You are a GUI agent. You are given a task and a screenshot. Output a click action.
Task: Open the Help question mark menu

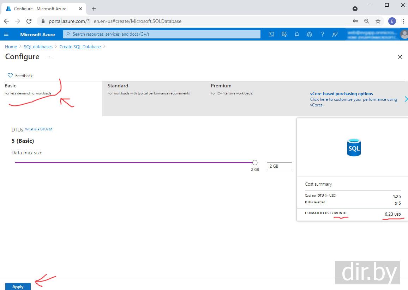(x=322, y=34)
